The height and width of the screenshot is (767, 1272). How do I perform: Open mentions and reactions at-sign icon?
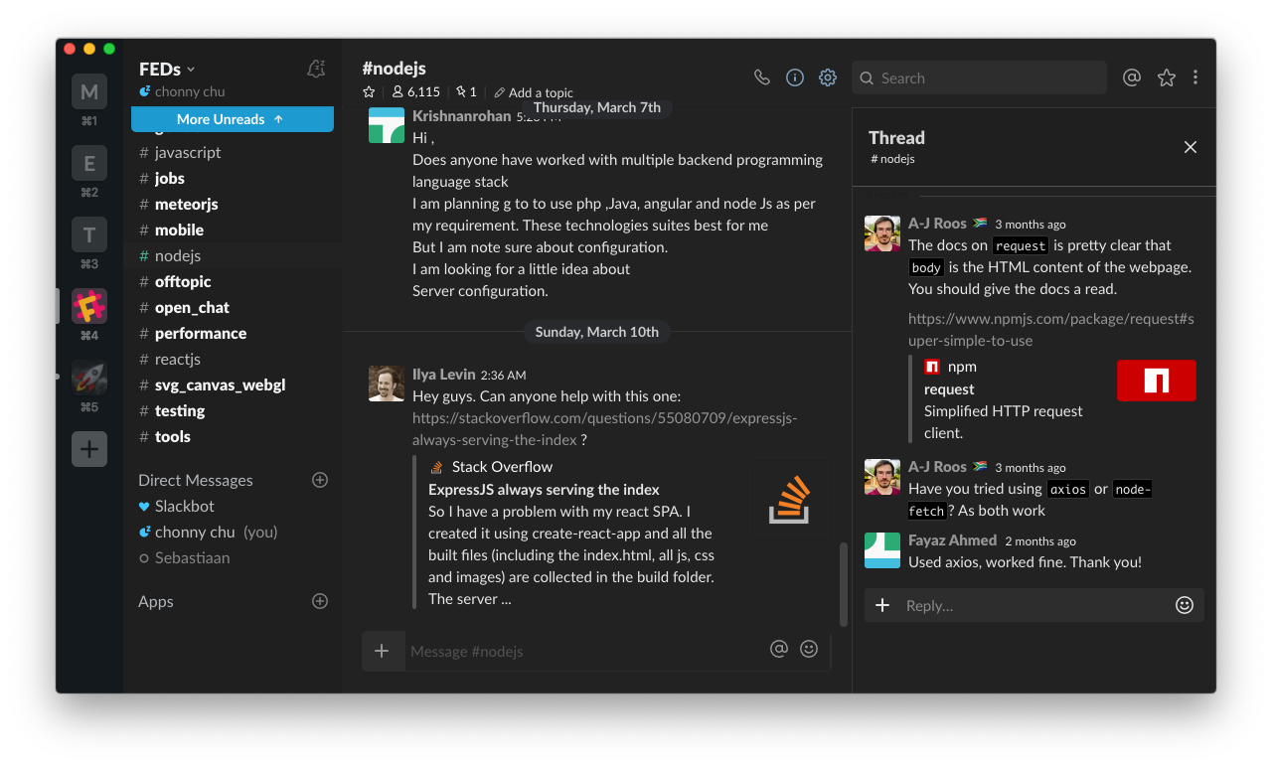pyautogui.click(x=1132, y=77)
